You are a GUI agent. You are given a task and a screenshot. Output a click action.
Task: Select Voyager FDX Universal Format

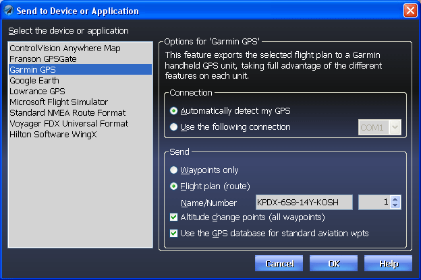80,124
